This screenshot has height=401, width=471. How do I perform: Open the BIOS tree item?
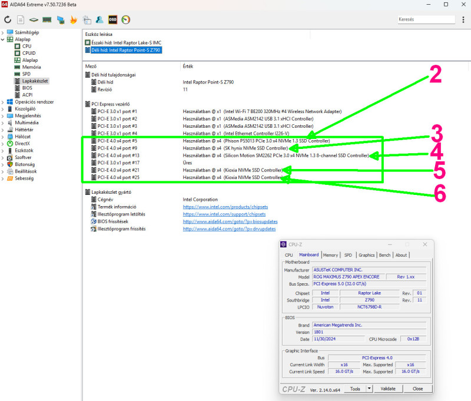[x=27, y=88]
